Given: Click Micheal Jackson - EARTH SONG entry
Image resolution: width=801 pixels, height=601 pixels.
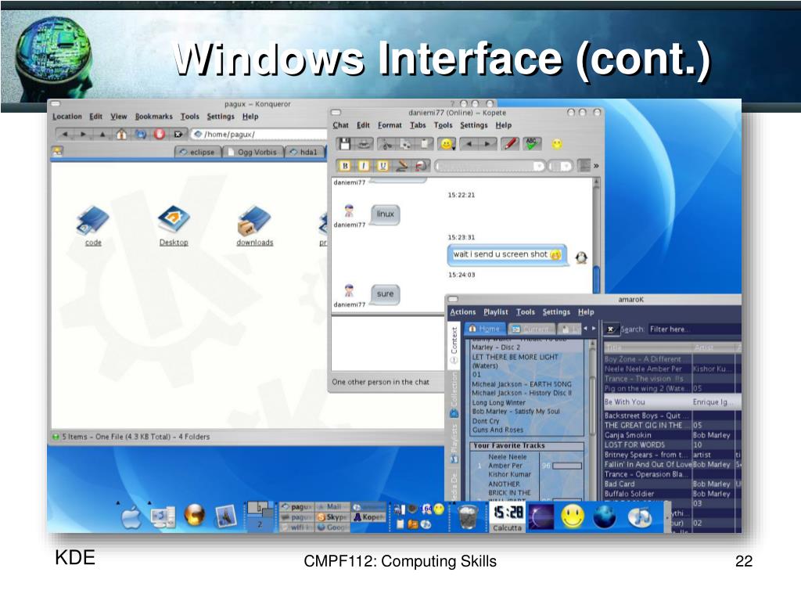Looking at the screenshot, I should point(522,383).
